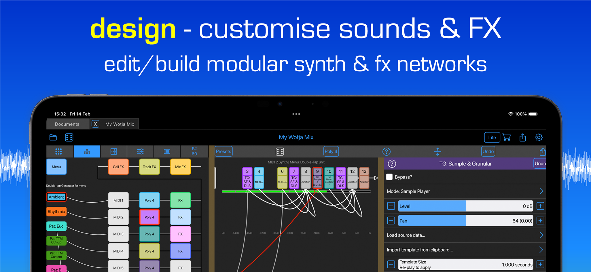The image size is (591, 272).
Task: Open Load source data chevron
Action: pyautogui.click(x=541, y=235)
